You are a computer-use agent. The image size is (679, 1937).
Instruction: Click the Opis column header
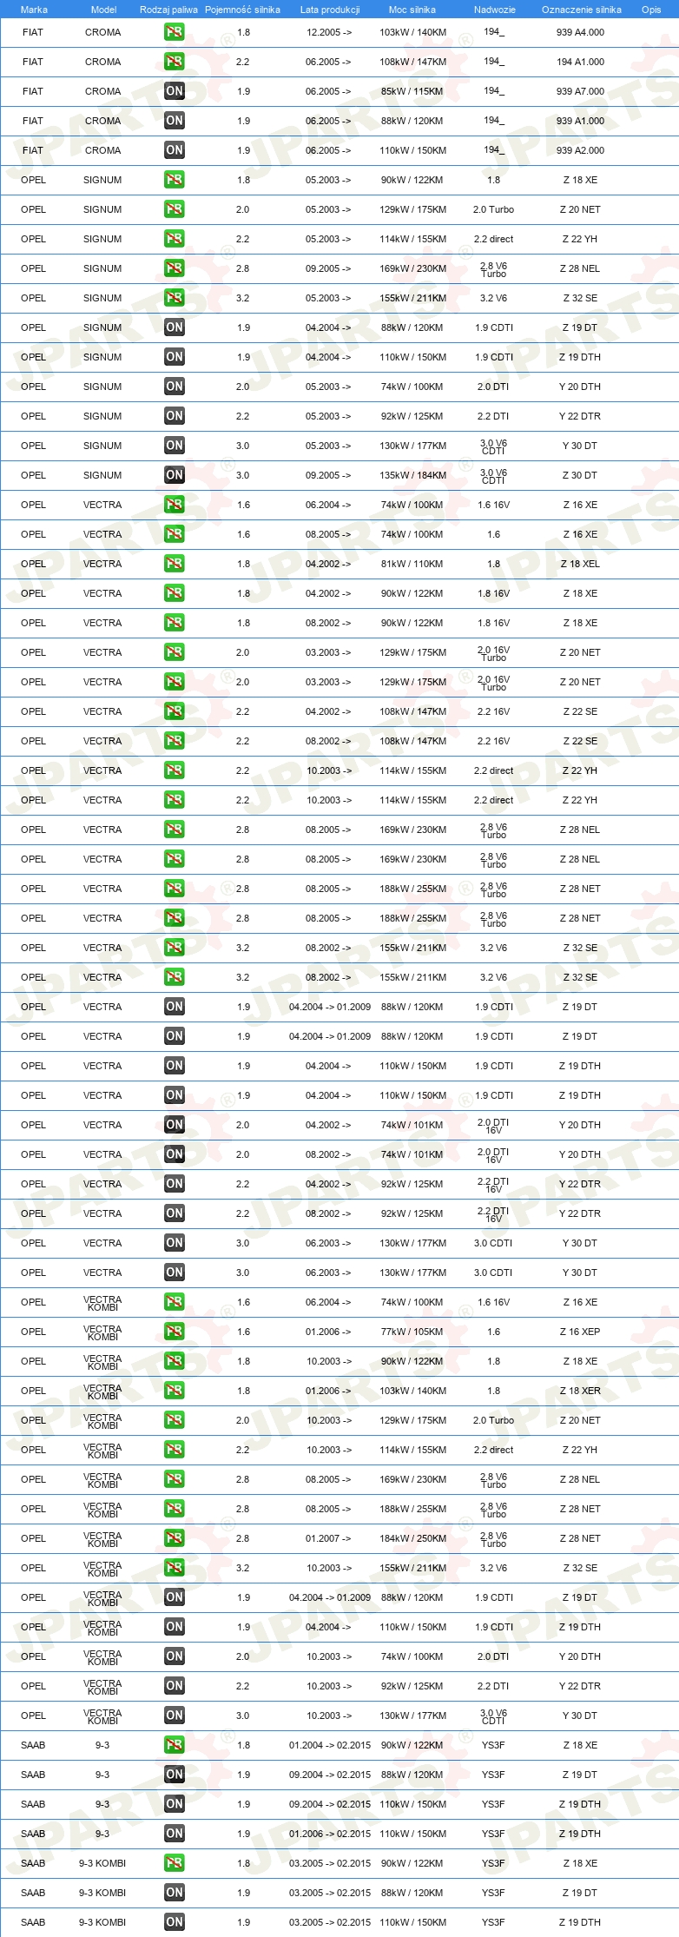651,10
